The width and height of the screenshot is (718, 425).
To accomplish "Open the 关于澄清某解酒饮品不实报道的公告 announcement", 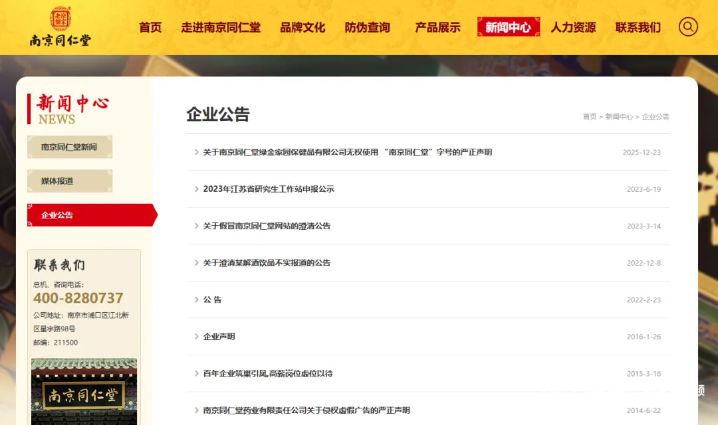I will [267, 263].
